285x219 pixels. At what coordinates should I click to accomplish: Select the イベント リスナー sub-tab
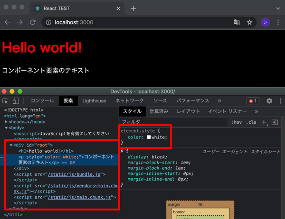pos(228,111)
